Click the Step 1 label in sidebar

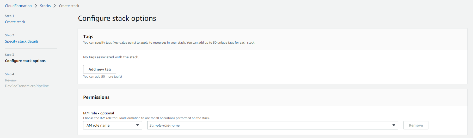coord(9,16)
